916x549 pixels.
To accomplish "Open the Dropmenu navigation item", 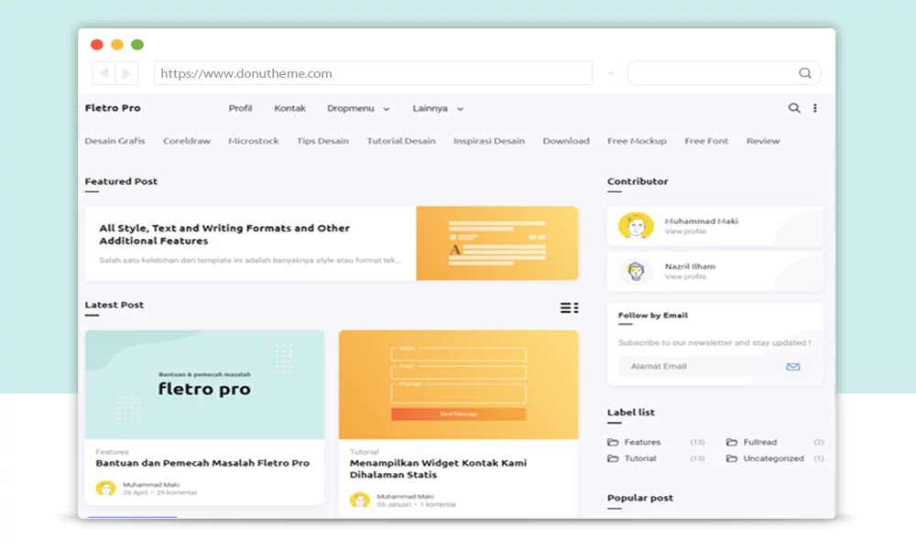I will [351, 108].
